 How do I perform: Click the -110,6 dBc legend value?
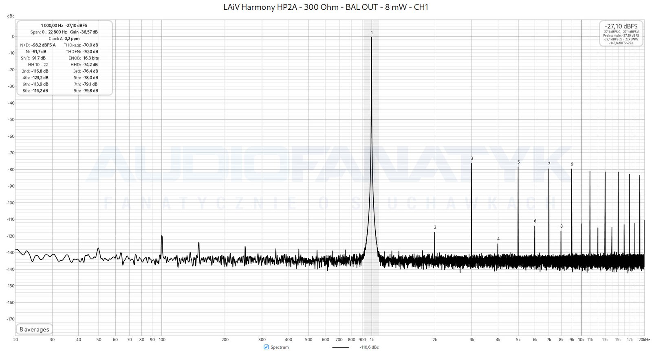click(x=369, y=347)
